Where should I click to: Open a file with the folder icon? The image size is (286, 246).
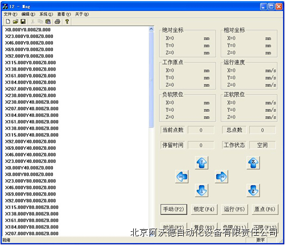coord(16,22)
